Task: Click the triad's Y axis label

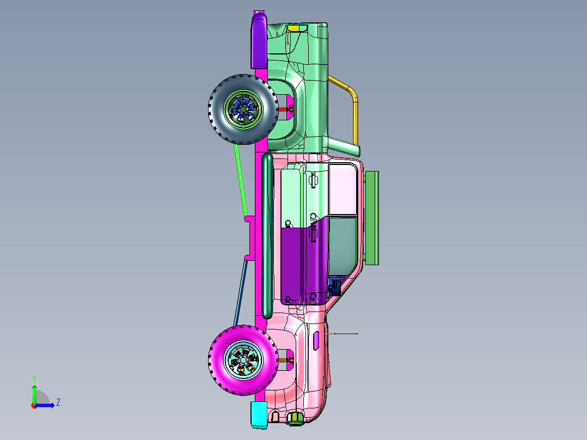Action: 34,378
